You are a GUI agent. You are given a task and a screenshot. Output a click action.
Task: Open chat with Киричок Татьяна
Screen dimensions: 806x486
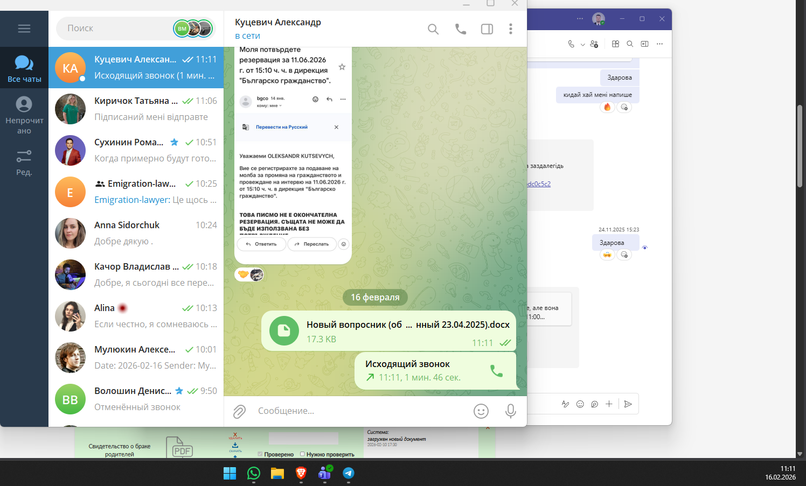click(136, 109)
